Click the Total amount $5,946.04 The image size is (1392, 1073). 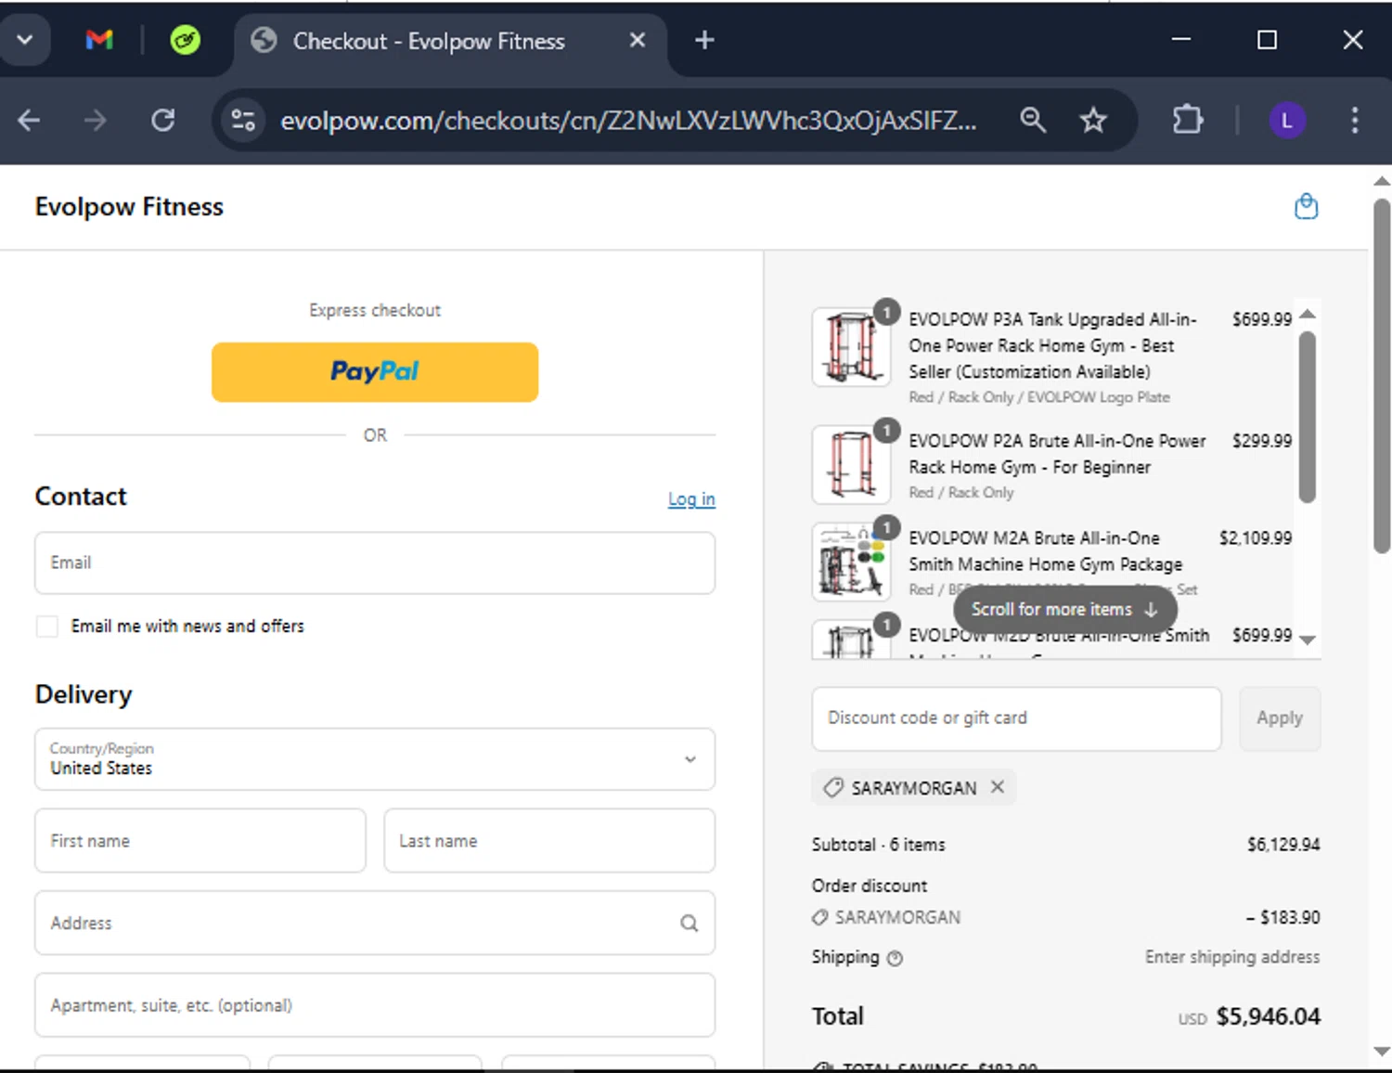[1268, 1017]
